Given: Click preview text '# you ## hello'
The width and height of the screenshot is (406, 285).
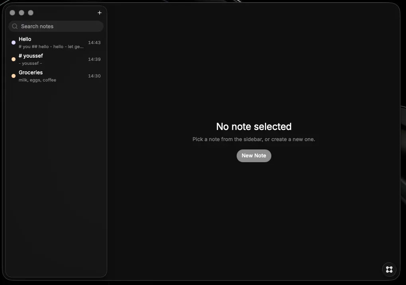Looking at the screenshot, I should point(33,47).
